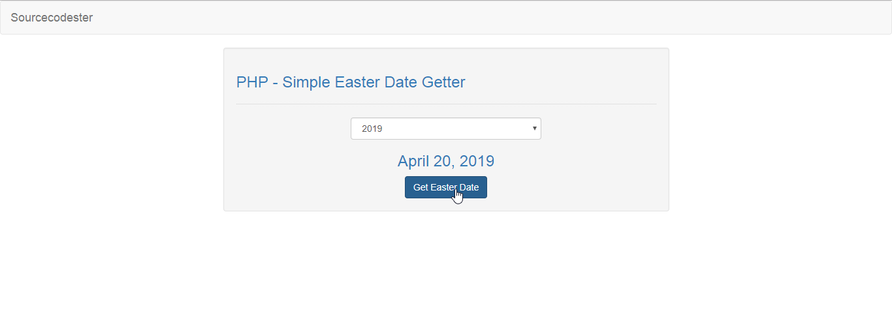892x336 pixels.
Task: Click the white margin right of the panel
Action: coord(780,130)
